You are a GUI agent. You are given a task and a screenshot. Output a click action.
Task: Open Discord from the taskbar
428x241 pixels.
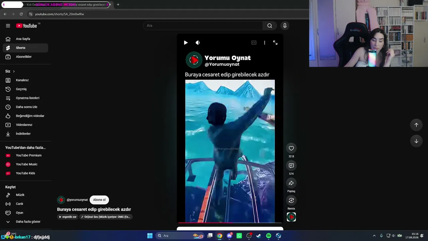point(229,236)
